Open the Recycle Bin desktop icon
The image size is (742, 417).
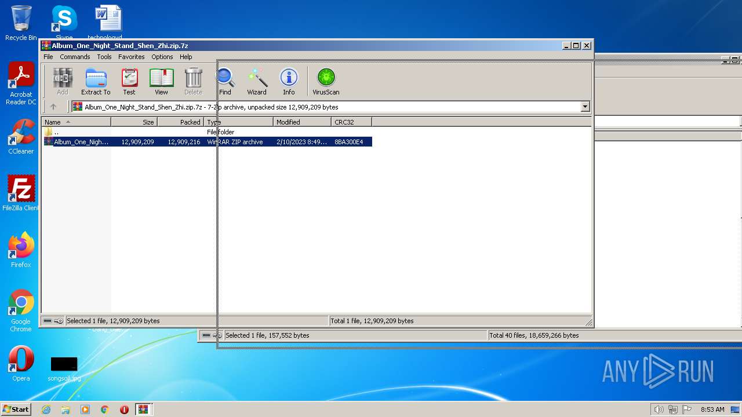click(21, 23)
